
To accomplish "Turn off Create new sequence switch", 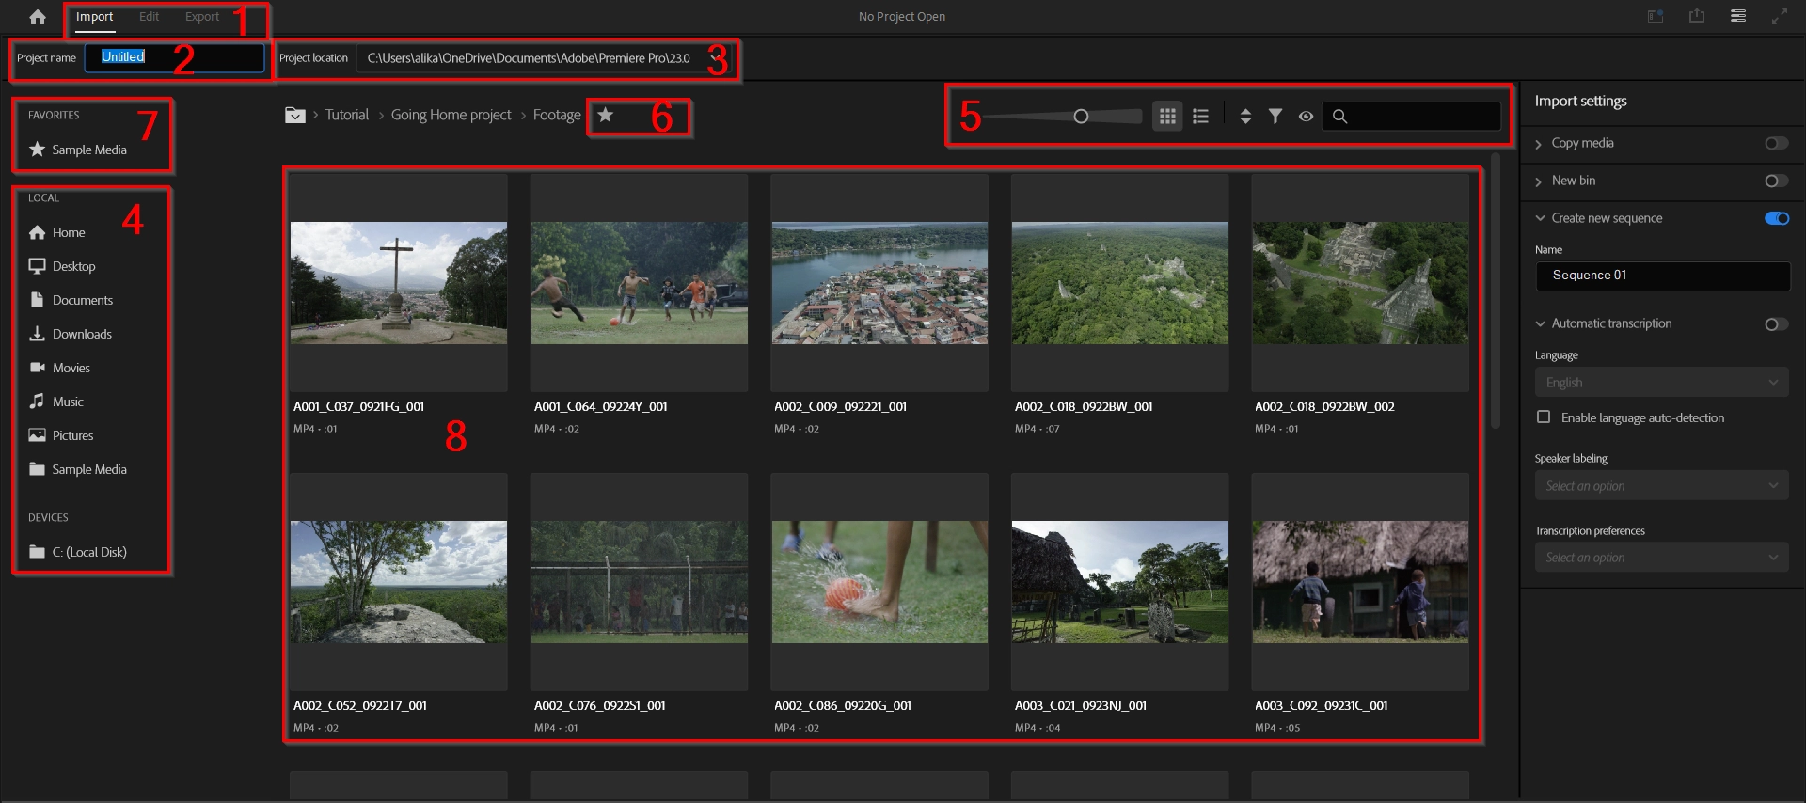I will pos(1776,218).
